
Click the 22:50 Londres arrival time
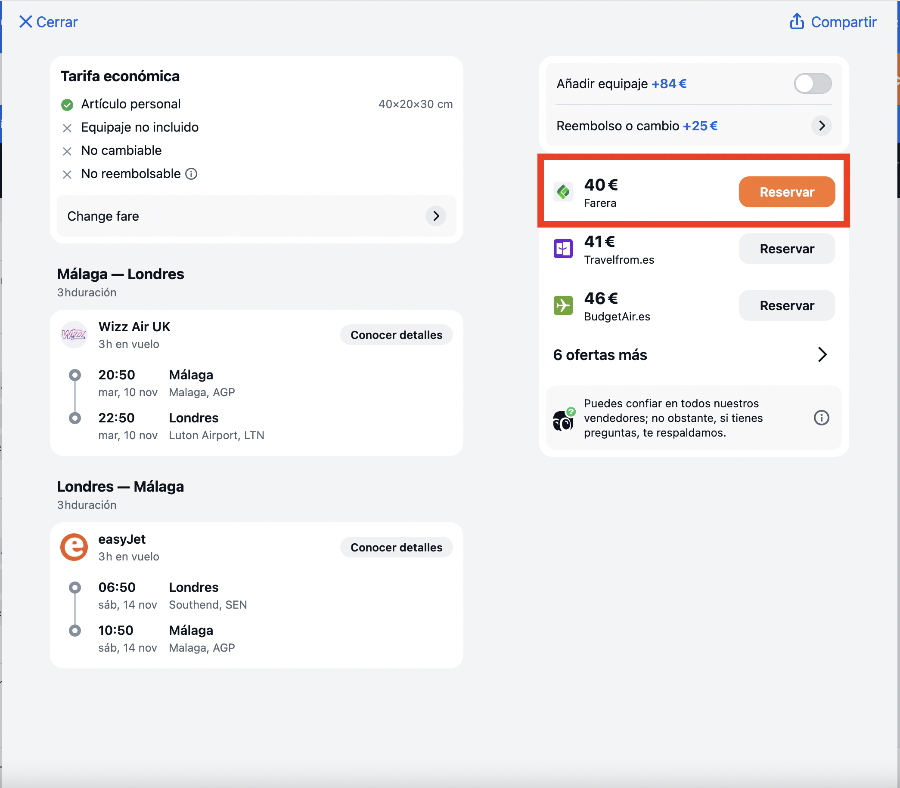(117, 418)
